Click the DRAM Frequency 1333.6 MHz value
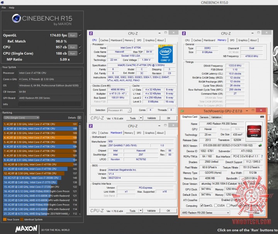278x234 pixels. (x=235, y=66)
